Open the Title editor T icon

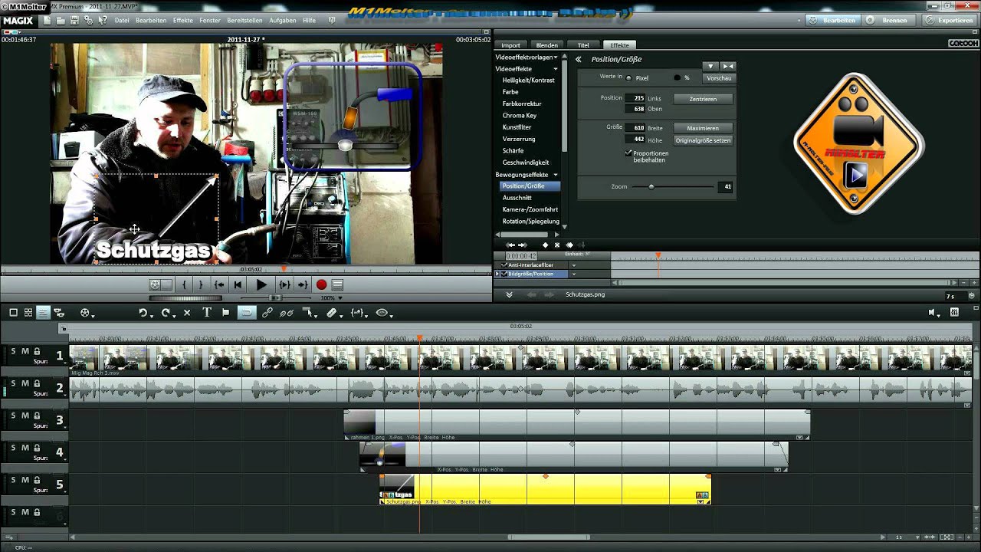click(207, 313)
